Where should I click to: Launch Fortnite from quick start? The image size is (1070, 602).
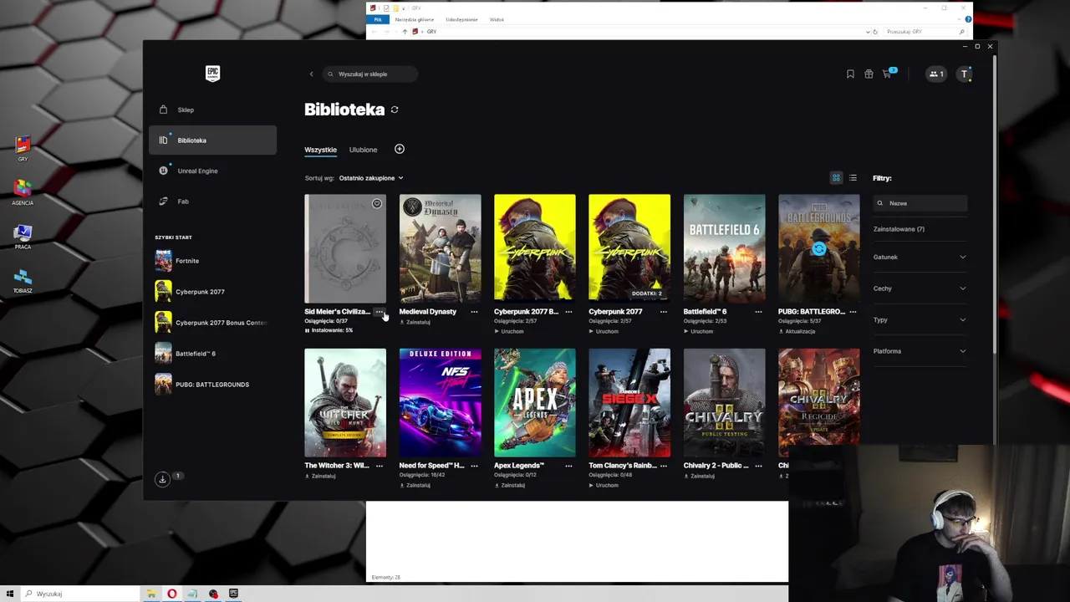pos(212,261)
